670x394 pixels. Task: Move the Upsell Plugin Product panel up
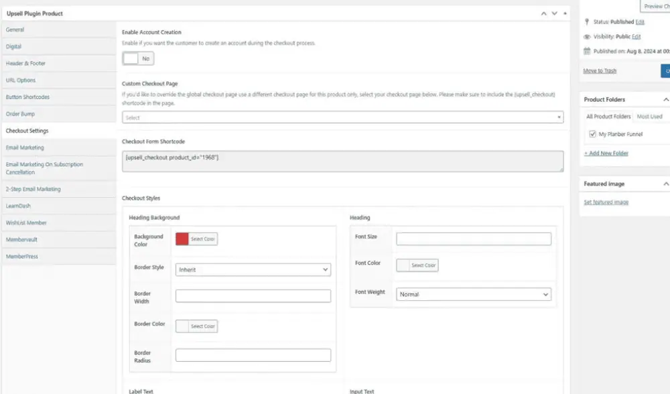(543, 13)
